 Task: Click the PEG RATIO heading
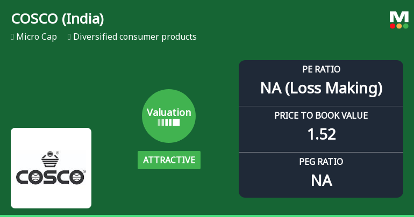(321, 162)
